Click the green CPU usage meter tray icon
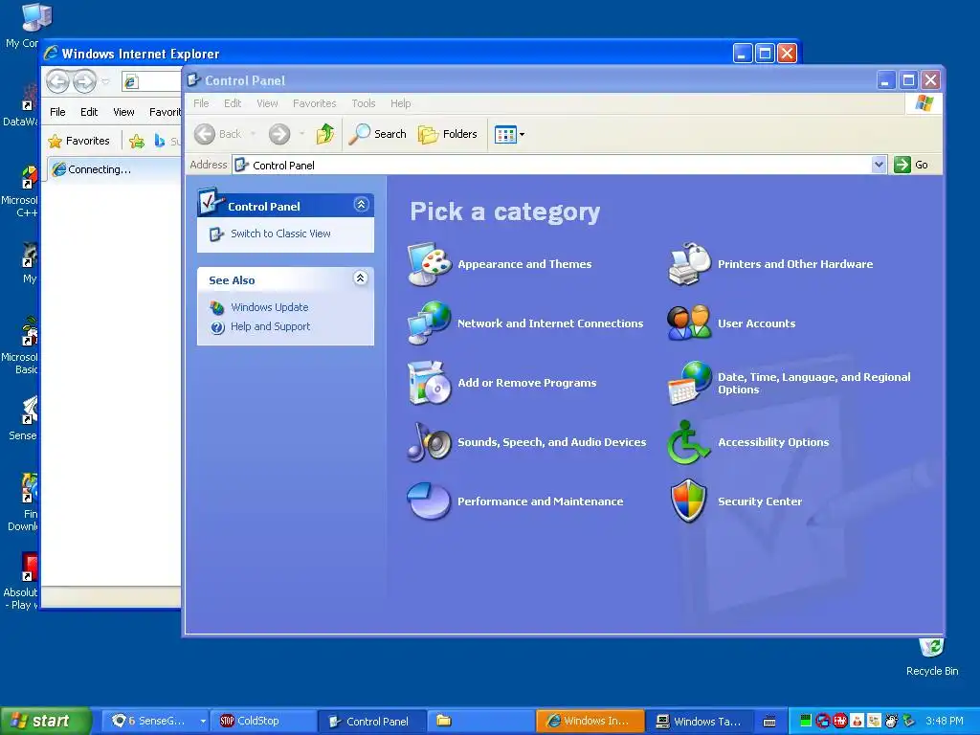 [x=806, y=722]
